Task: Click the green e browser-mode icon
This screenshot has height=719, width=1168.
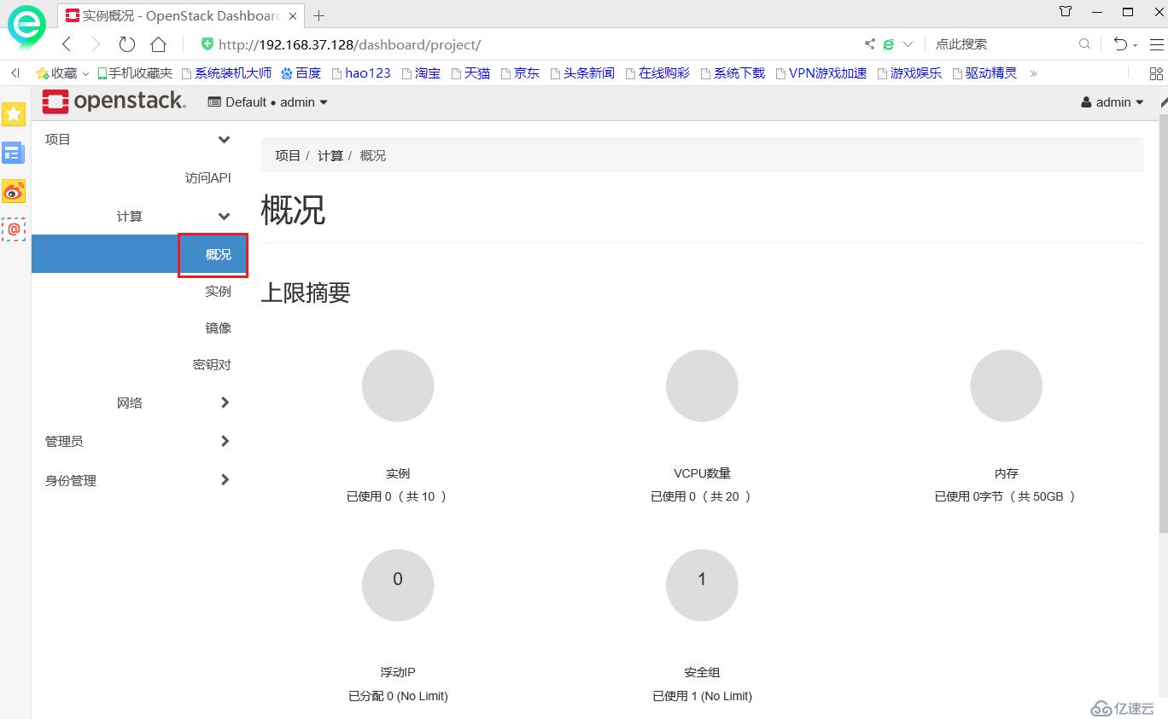Action: click(889, 44)
